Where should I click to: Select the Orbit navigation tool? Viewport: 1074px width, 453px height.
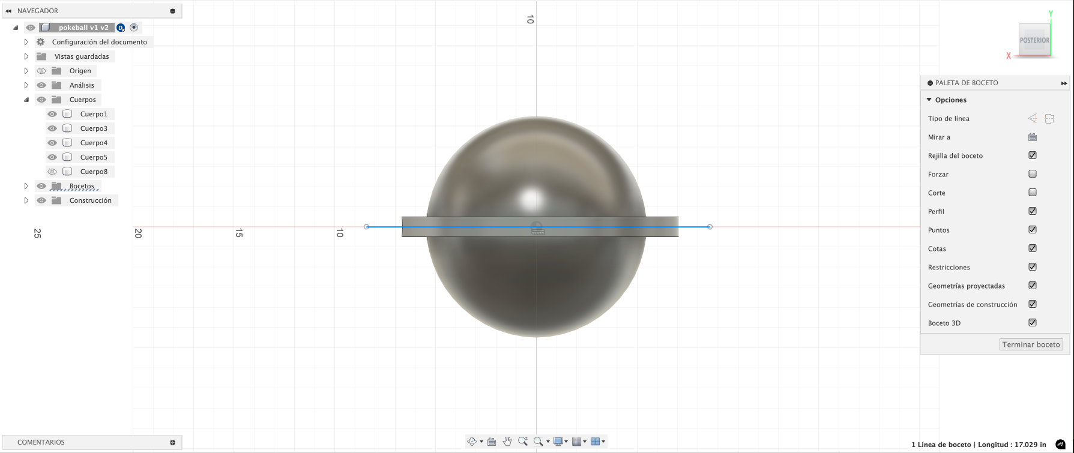[x=472, y=442]
